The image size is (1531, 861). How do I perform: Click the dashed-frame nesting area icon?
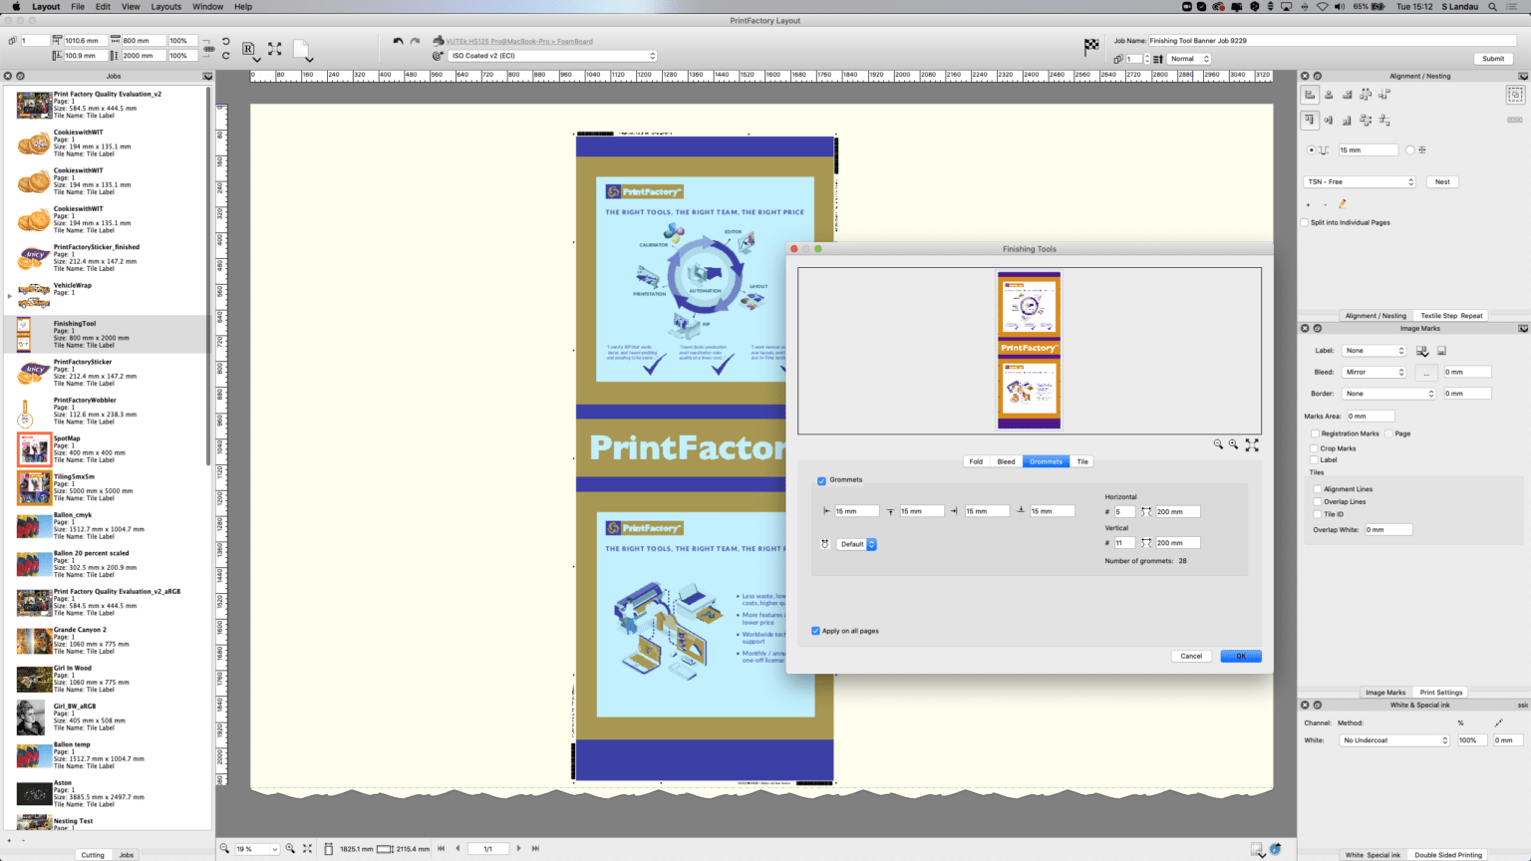1515,95
